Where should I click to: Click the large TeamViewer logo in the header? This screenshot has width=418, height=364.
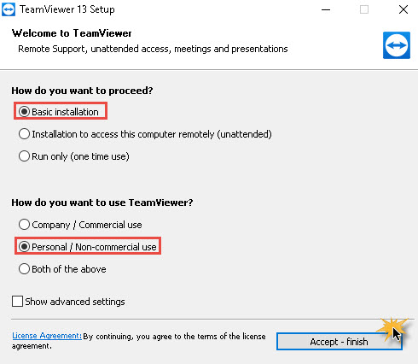pyautogui.click(x=397, y=45)
